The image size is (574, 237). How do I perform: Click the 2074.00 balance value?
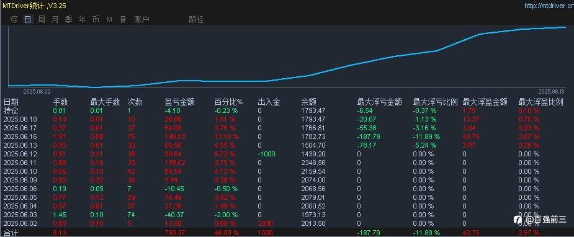point(313,180)
